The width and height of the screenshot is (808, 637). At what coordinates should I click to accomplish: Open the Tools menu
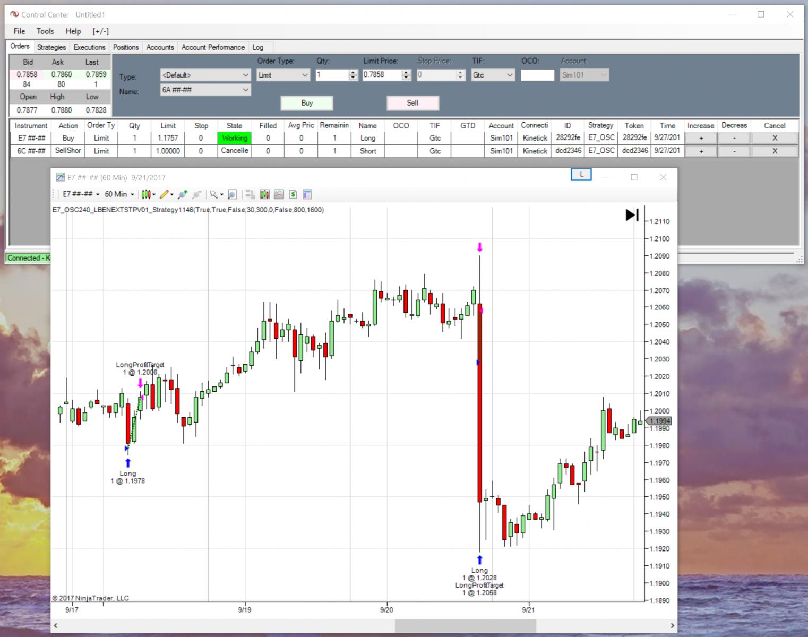(45, 31)
